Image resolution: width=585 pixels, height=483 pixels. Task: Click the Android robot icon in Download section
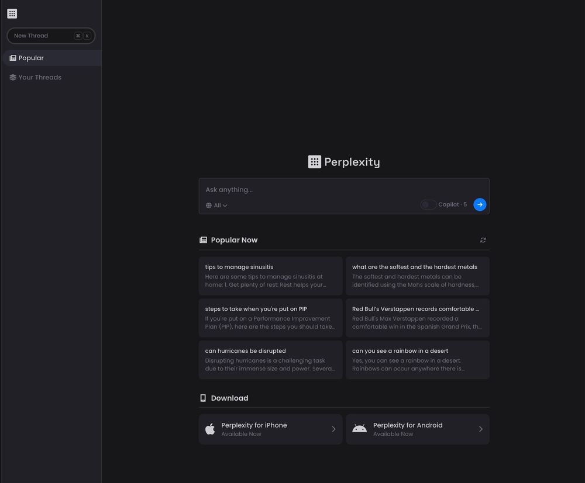pyautogui.click(x=359, y=429)
